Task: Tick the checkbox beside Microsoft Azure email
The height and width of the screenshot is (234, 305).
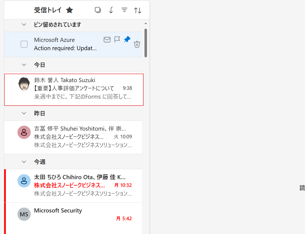Action: [x=24, y=44]
